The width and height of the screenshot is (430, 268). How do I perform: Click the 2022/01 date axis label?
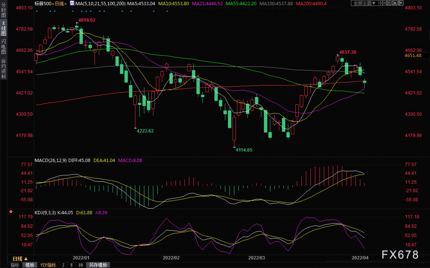click(x=81, y=258)
